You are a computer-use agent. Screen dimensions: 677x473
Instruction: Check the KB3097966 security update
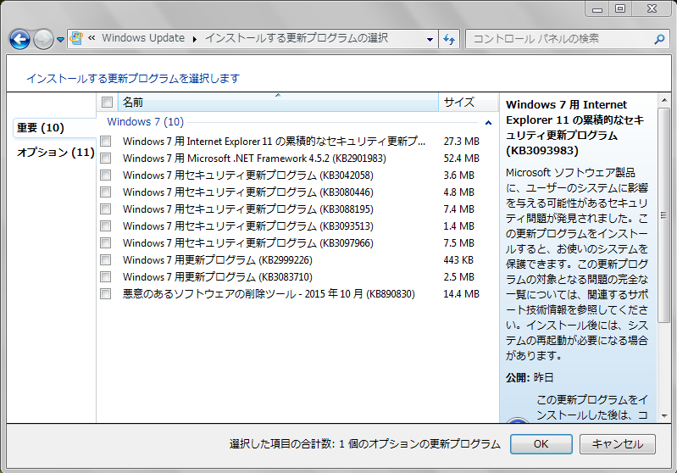pyautogui.click(x=105, y=242)
